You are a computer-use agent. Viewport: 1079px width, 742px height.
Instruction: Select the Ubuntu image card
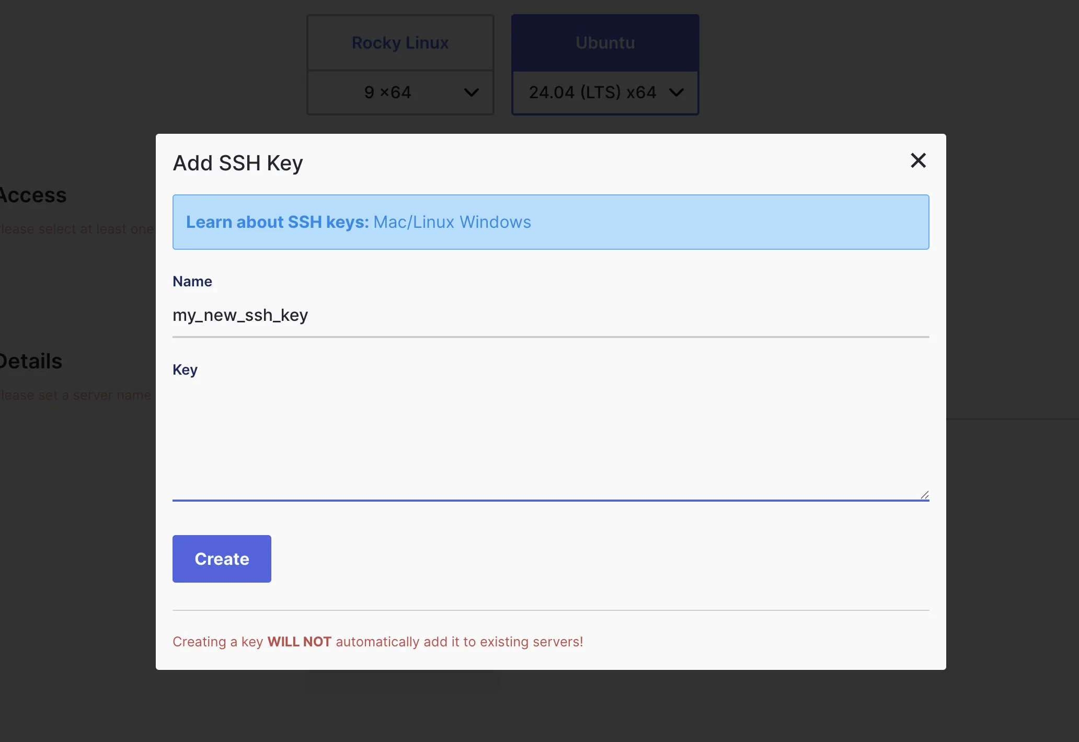pyautogui.click(x=605, y=43)
